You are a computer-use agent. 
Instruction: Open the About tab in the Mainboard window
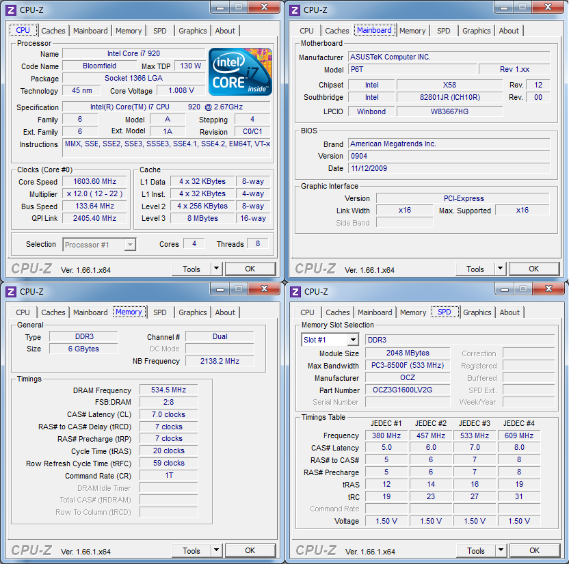[x=509, y=31]
